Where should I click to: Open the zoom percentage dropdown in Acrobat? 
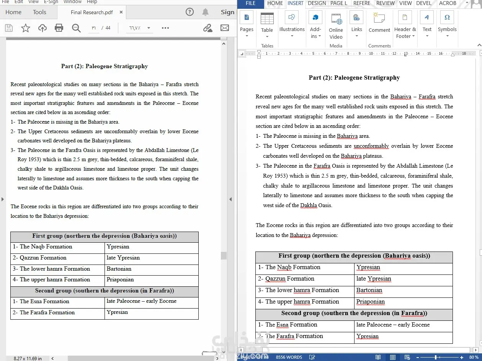tap(149, 28)
